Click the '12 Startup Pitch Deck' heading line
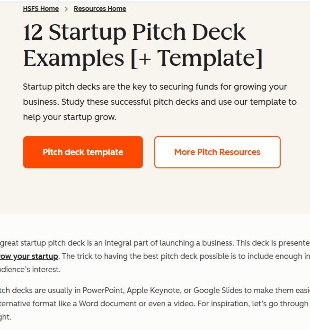 (x=134, y=32)
